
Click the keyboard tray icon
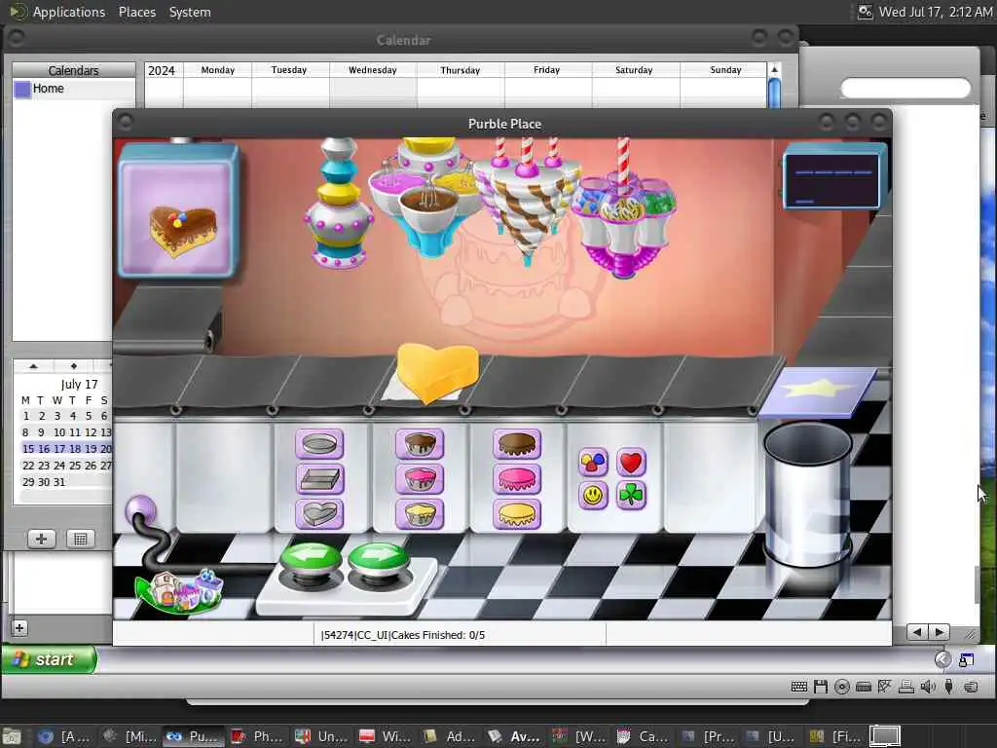pos(799,687)
